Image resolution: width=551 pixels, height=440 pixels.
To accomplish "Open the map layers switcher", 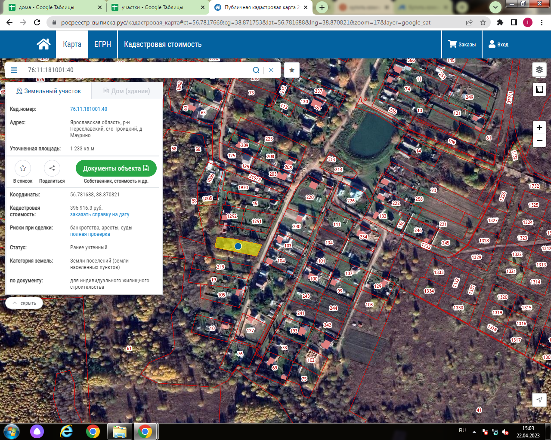I will click(x=539, y=70).
